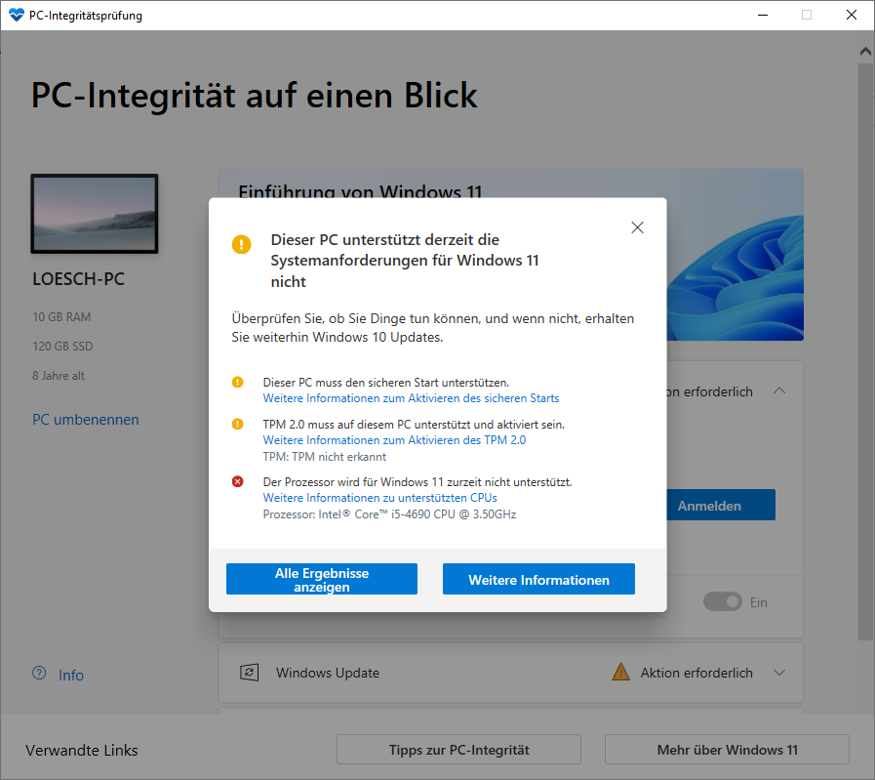The height and width of the screenshot is (780, 875).
Task: Toggle the Ein switch off
Action: [x=722, y=602]
